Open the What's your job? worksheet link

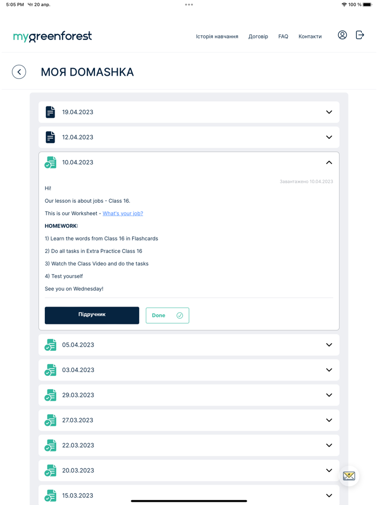[x=123, y=214]
